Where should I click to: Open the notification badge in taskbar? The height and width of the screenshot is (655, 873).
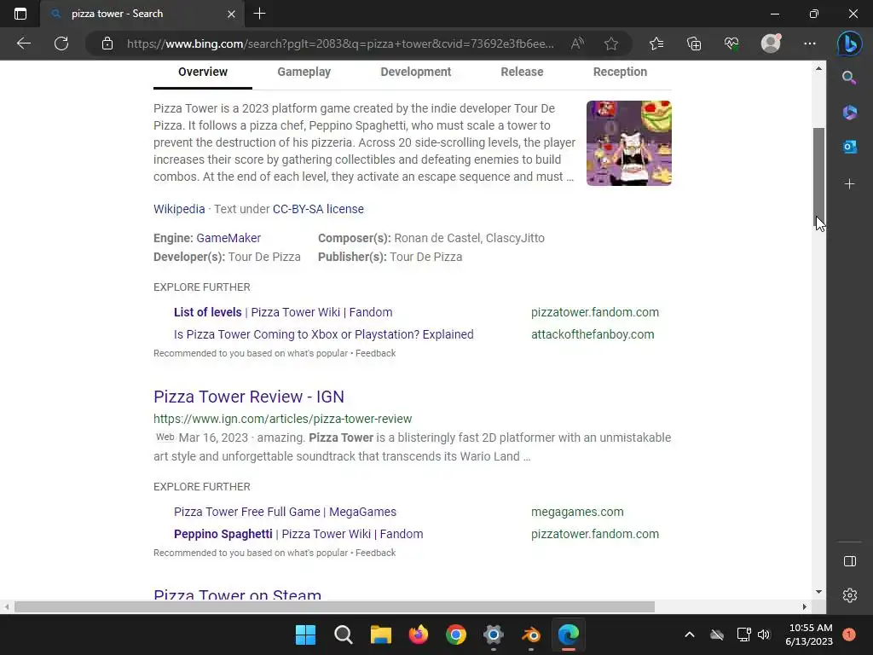click(849, 635)
